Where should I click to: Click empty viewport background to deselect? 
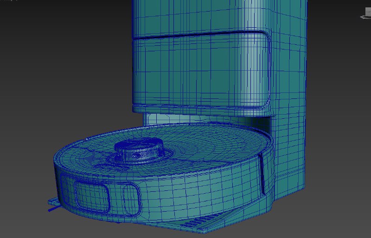click(x=59, y=71)
